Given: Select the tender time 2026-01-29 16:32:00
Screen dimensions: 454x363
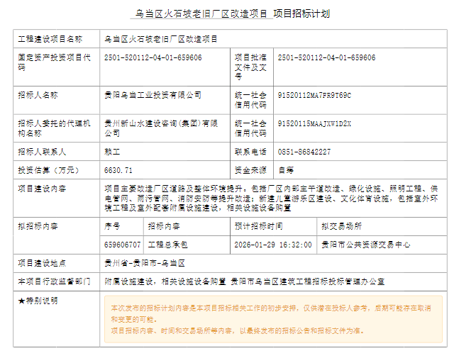Looking at the screenshot, I should [273, 245].
